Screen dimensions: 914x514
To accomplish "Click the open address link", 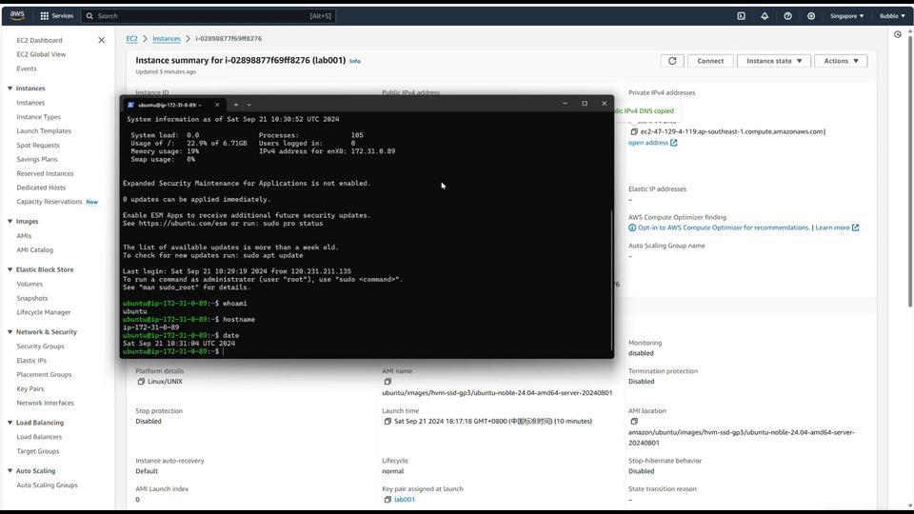I will coord(648,143).
